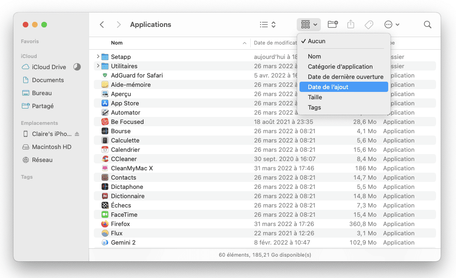The image size is (456, 278).
Task: Expand the Setapp folder disclosure triangle
Action: 98,57
